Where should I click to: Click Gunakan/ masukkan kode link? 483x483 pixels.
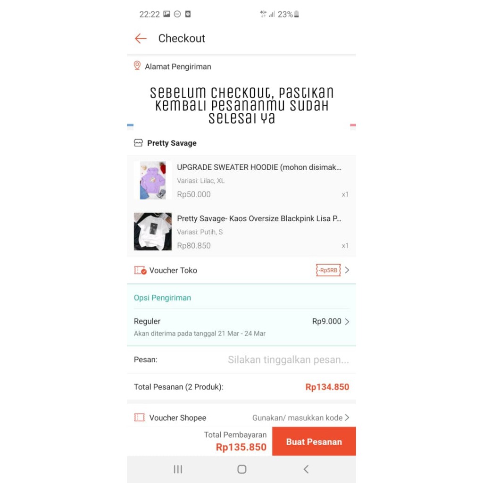pyautogui.click(x=297, y=418)
